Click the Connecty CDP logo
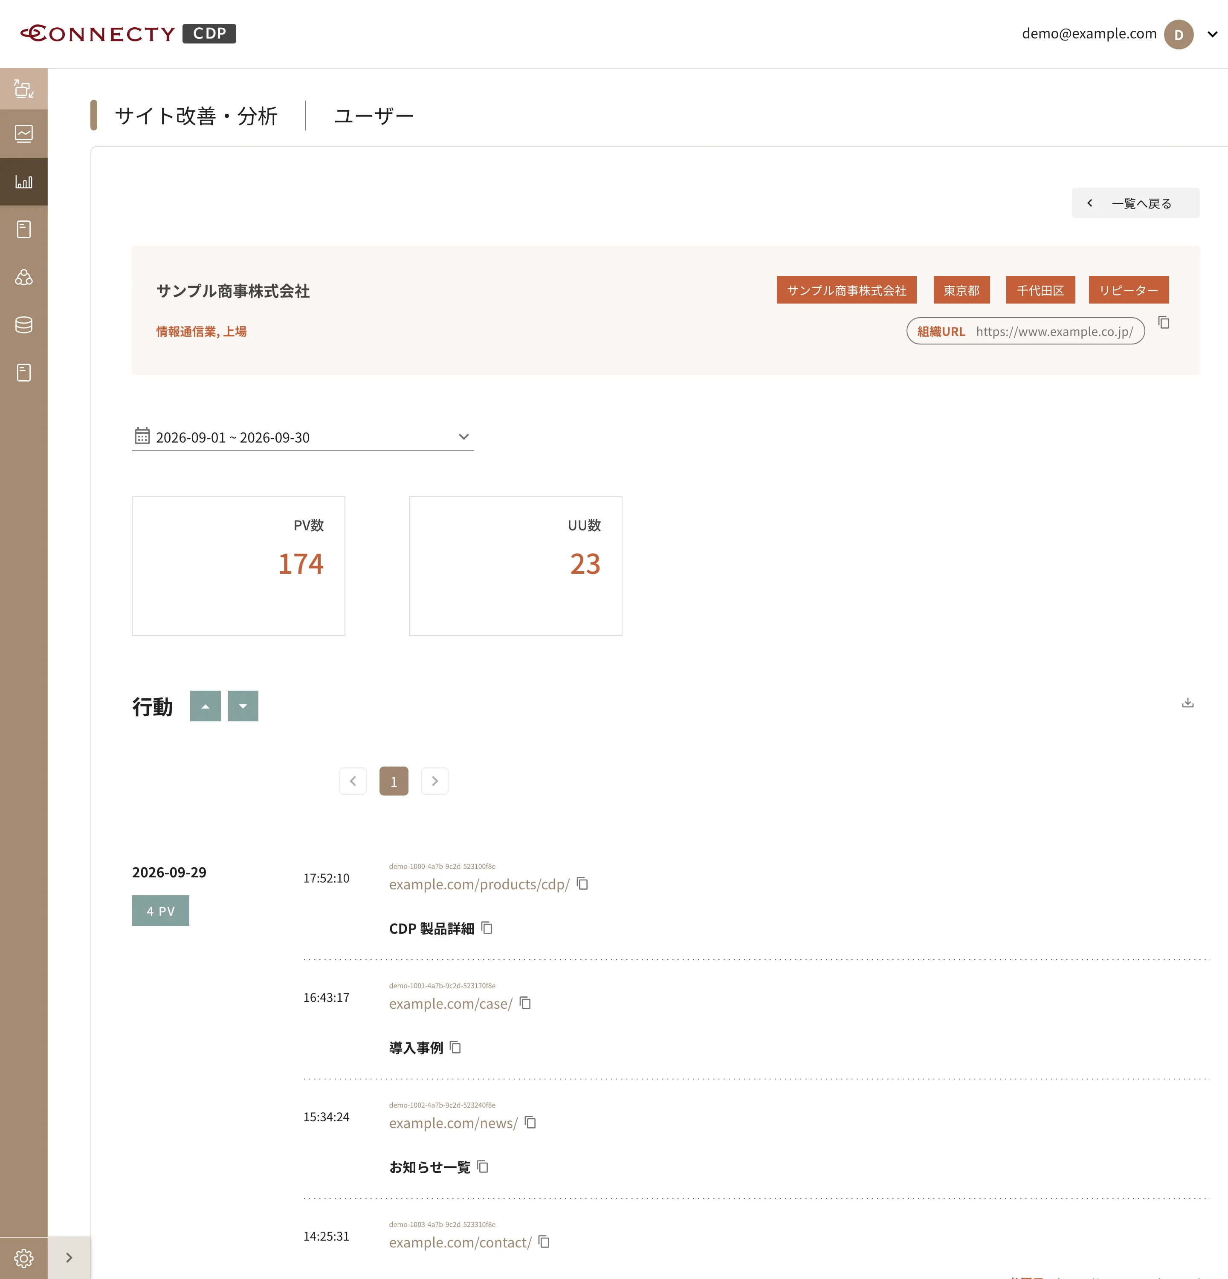Image resolution: width=1228 pixels, height=1279 pixels. [128, 33]
